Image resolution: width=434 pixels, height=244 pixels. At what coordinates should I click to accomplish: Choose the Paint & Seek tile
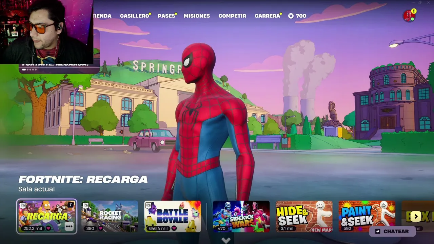367,217
